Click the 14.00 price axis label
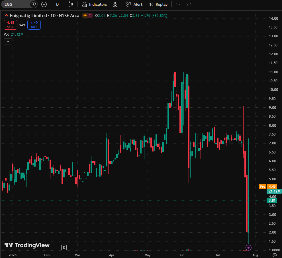Screen dimensions: 282x258 pyautogui.click(x=273, y=18)
